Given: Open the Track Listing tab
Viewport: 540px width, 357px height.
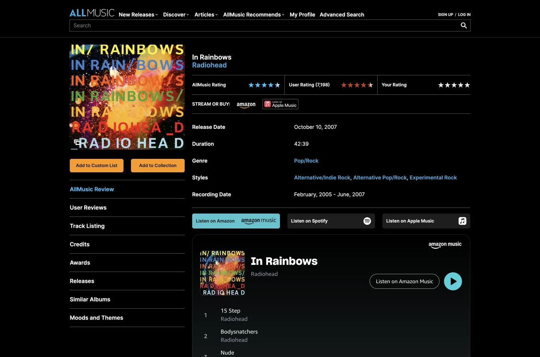Looking at the screenshot, I should coord(127,226).
